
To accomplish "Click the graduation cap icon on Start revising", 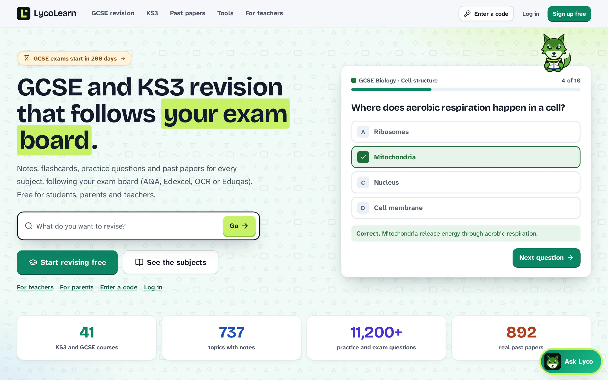I will [x=33, y=262].
